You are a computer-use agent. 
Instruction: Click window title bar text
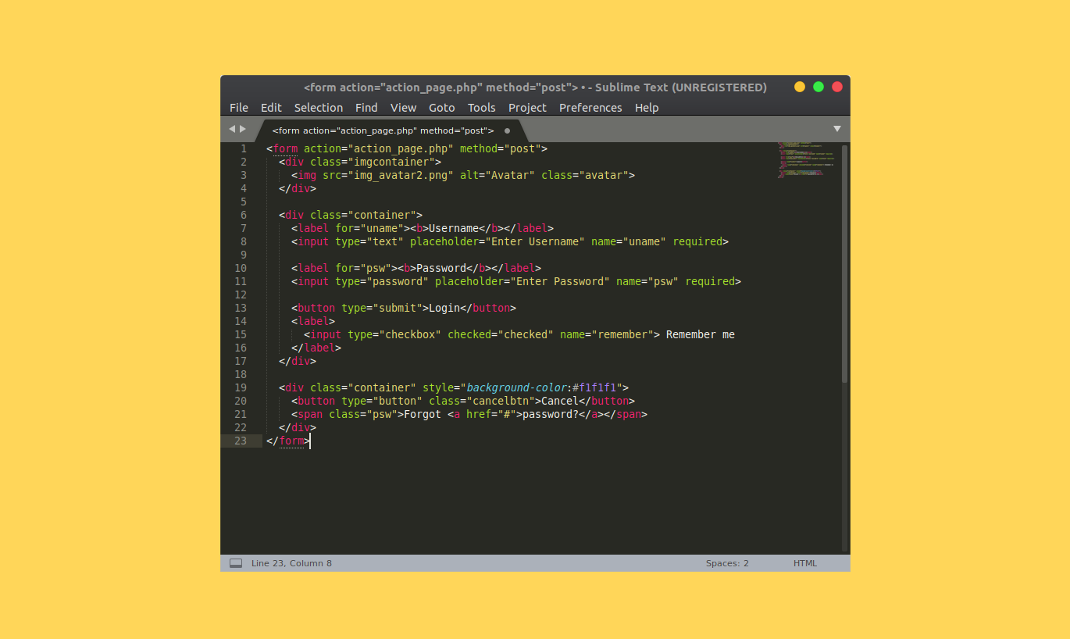coord(535,87)
